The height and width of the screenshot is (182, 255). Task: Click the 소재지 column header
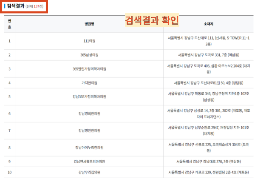click(x=209, y=24)
